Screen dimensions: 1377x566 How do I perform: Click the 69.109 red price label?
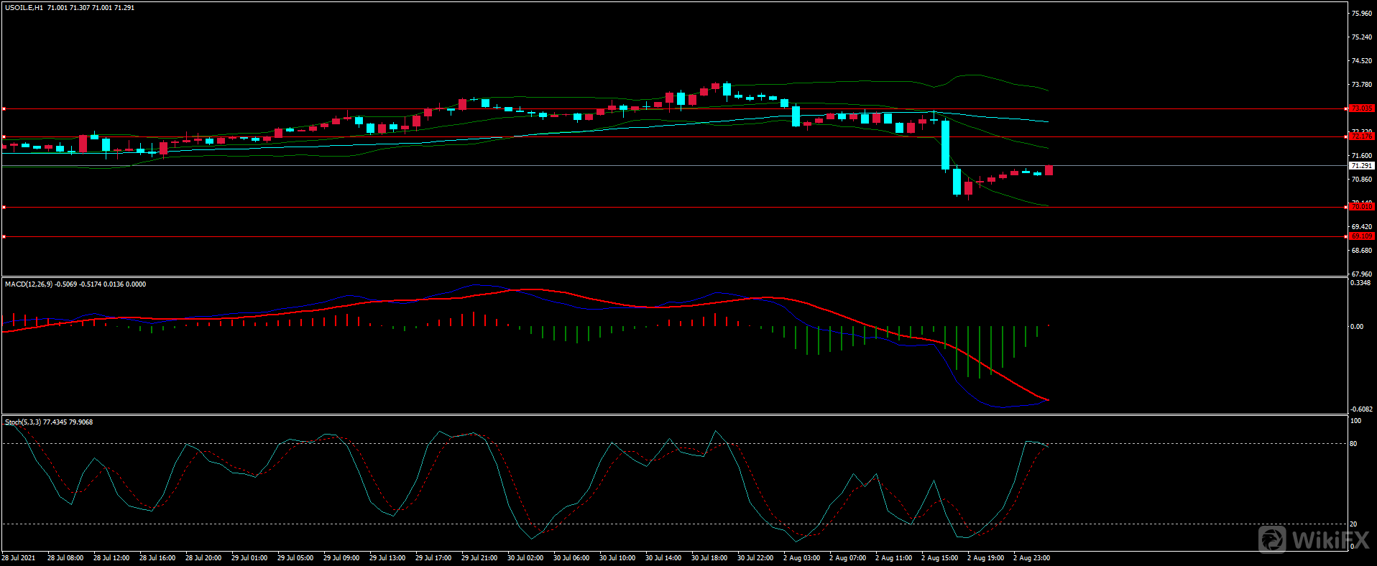coord(1361,236)
